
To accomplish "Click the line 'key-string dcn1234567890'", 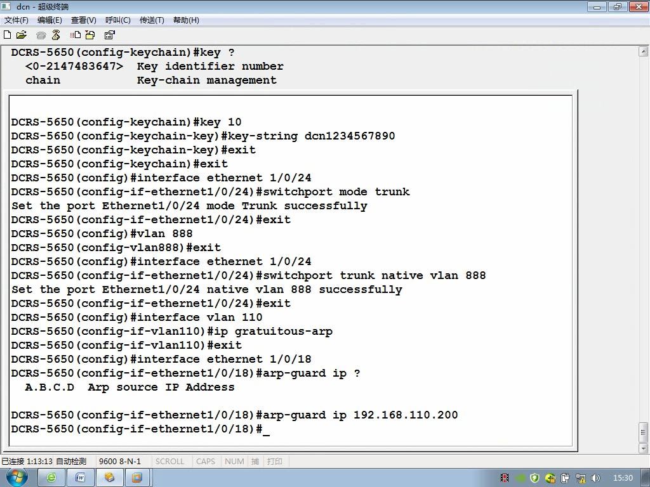I will pos(203,136).
